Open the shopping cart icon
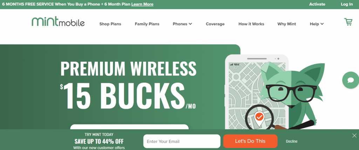 pyautogui.click(x=348, y=22)
